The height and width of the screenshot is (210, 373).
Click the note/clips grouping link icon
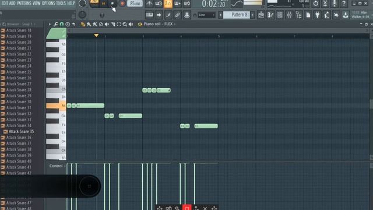[x=177, y=15]
